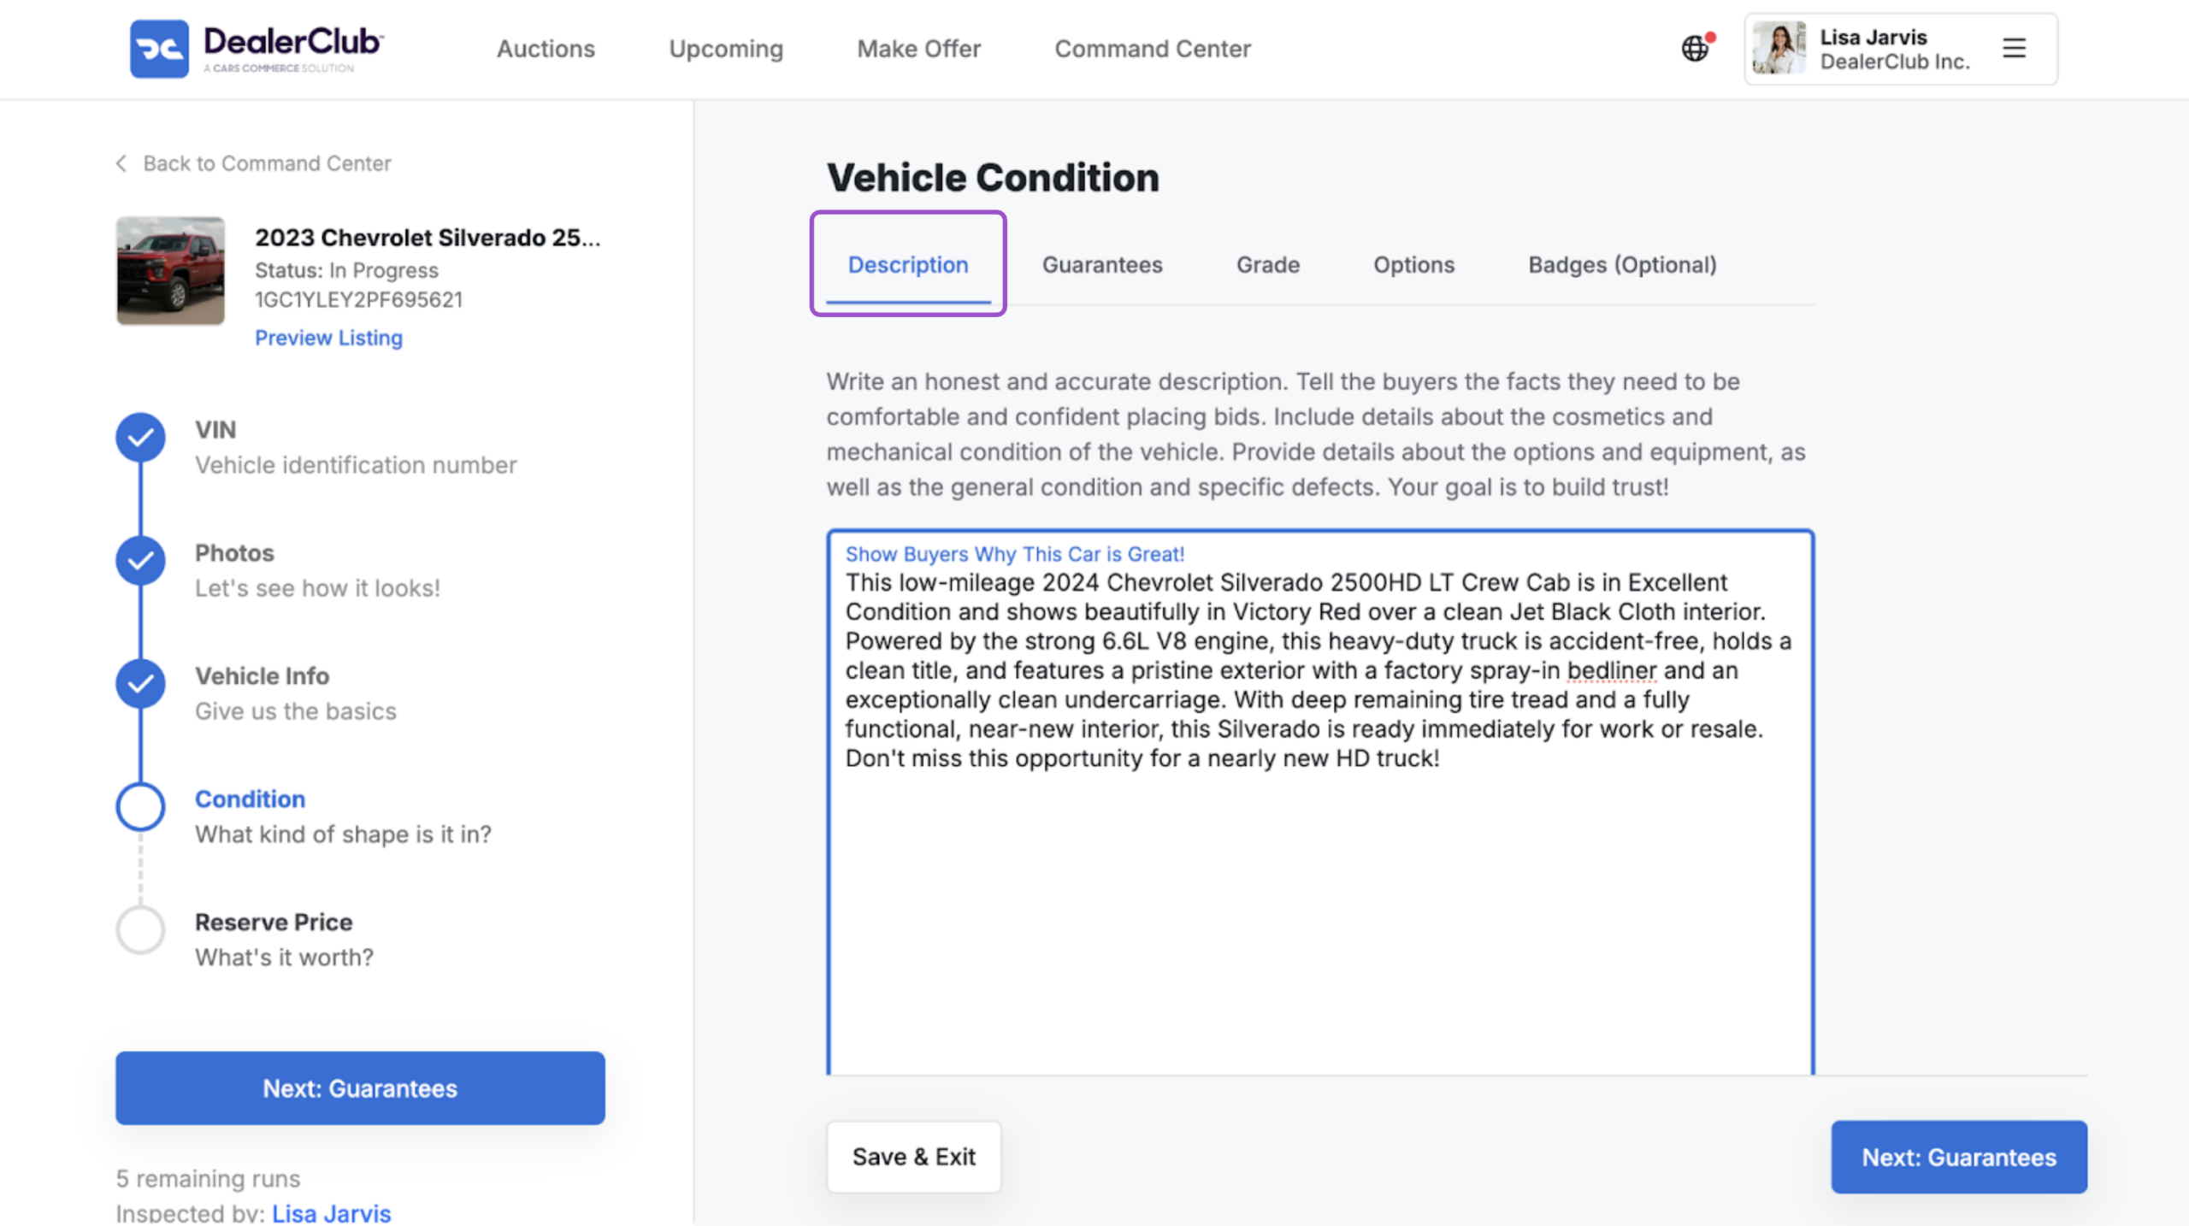
Task: Open the Auctions menu item
Action: [x=546, y=49]
